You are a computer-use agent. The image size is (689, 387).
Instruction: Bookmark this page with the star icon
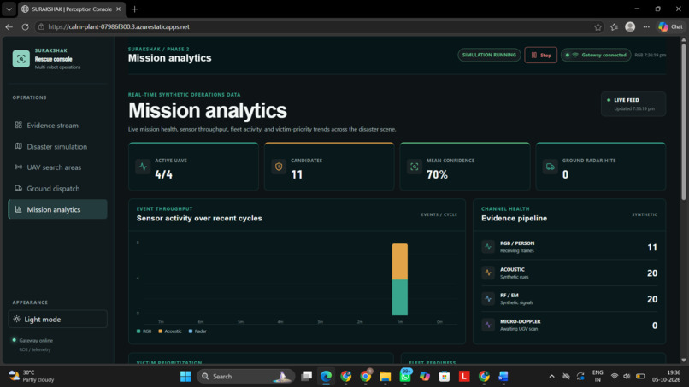(x=598, y=26)
